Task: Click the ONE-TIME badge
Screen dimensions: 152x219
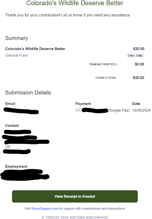Action: (x=135, y=56)
